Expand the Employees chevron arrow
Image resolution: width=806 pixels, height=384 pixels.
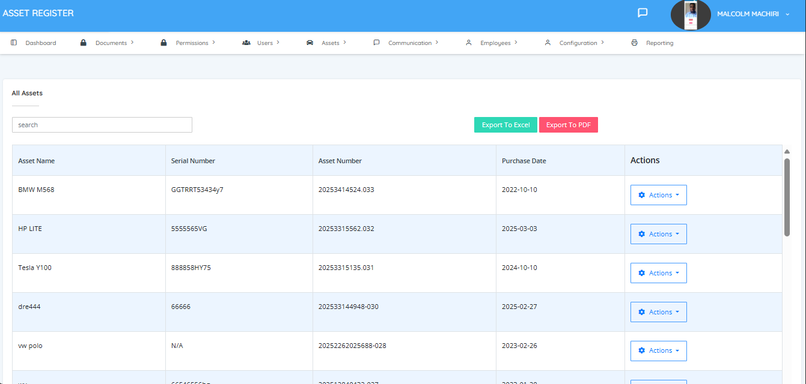[516, 43]
